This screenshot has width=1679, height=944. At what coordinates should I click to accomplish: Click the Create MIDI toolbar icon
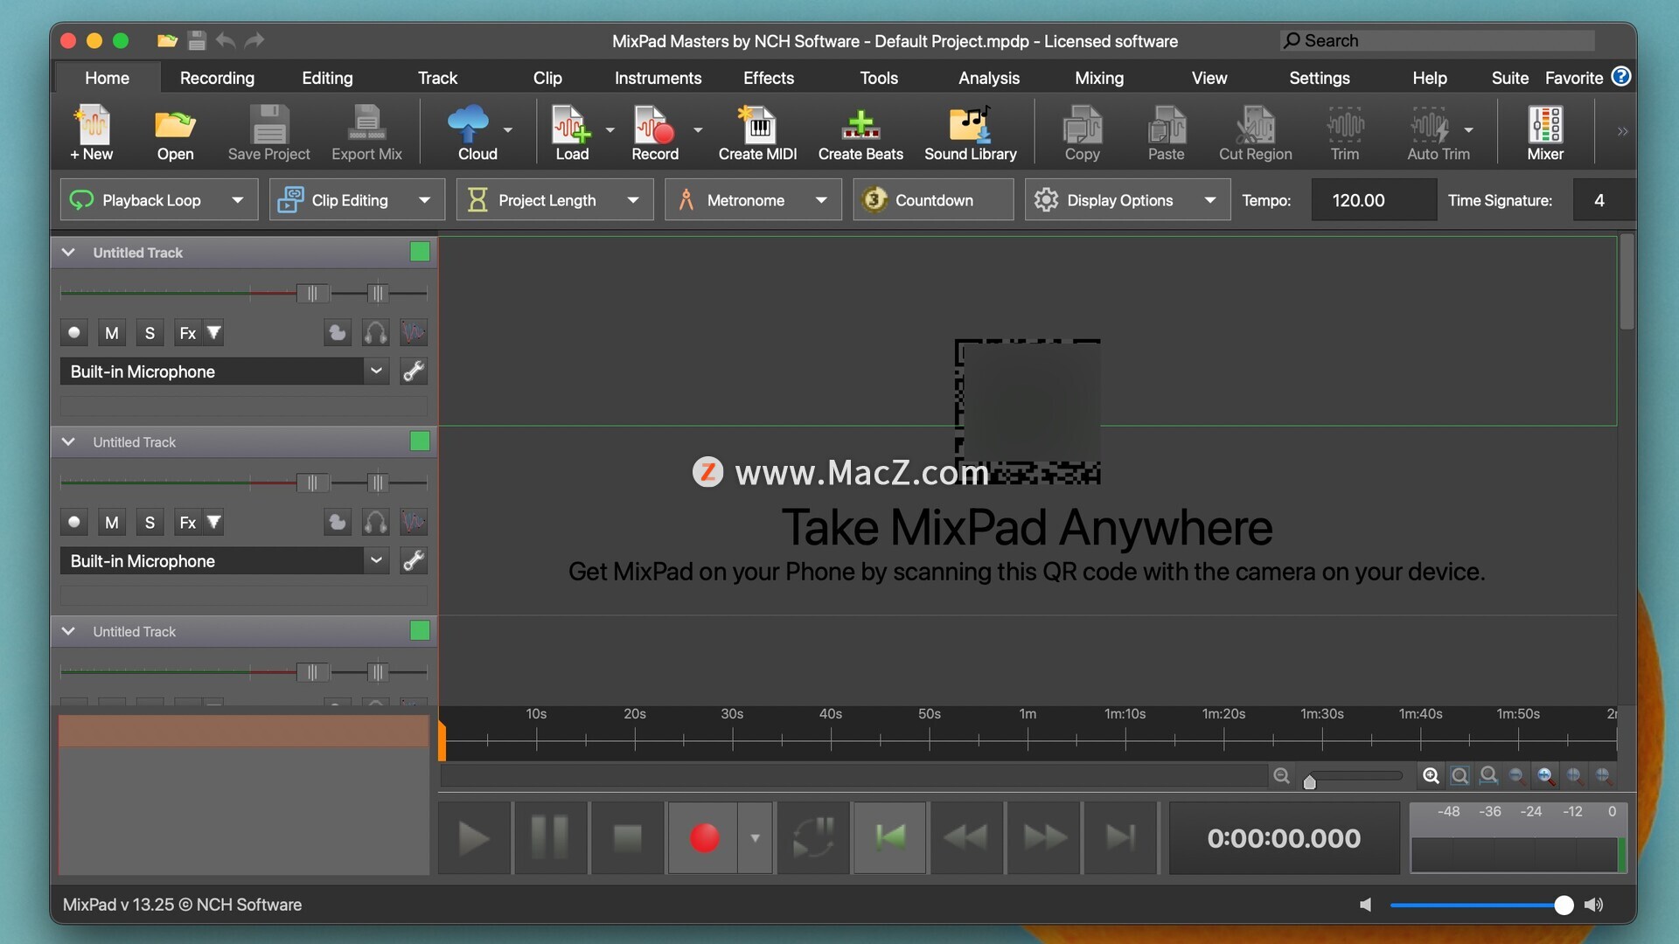[757, 133]
